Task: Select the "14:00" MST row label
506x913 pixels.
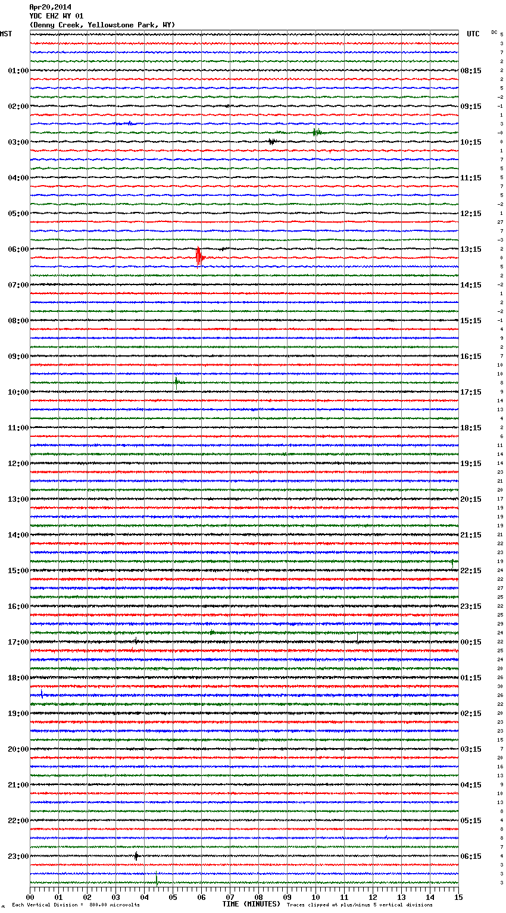Action: tap(18, 535)
